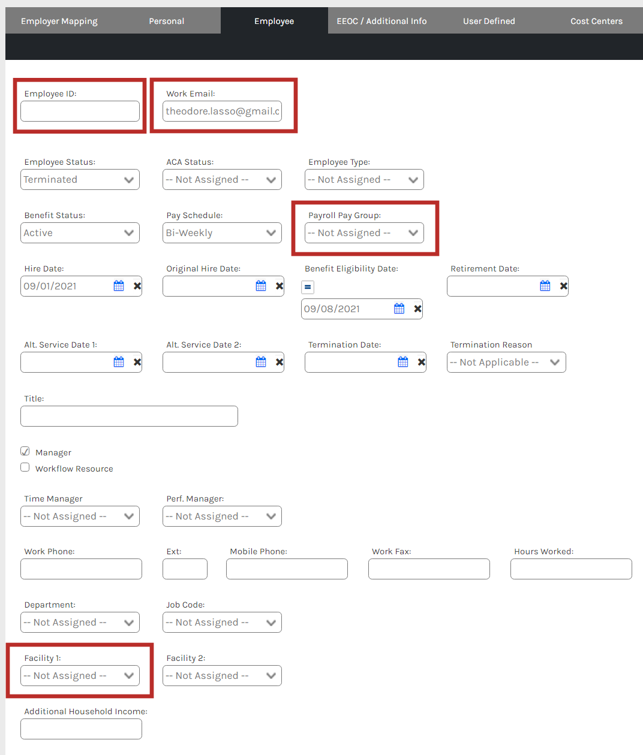Open the Benefit Status dropdown
The image size is (643, 755).
(80, 233)
